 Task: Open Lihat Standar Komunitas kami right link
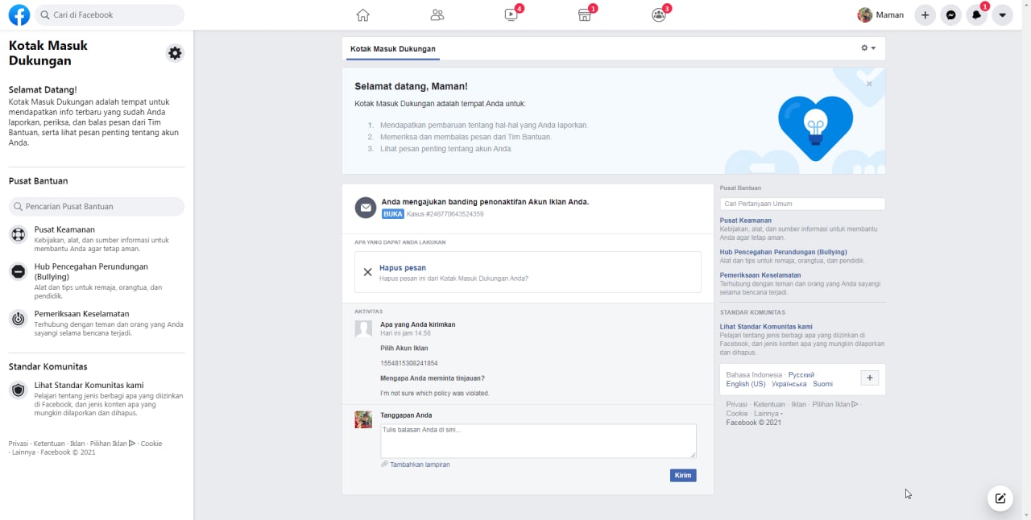tap(766, 327)
